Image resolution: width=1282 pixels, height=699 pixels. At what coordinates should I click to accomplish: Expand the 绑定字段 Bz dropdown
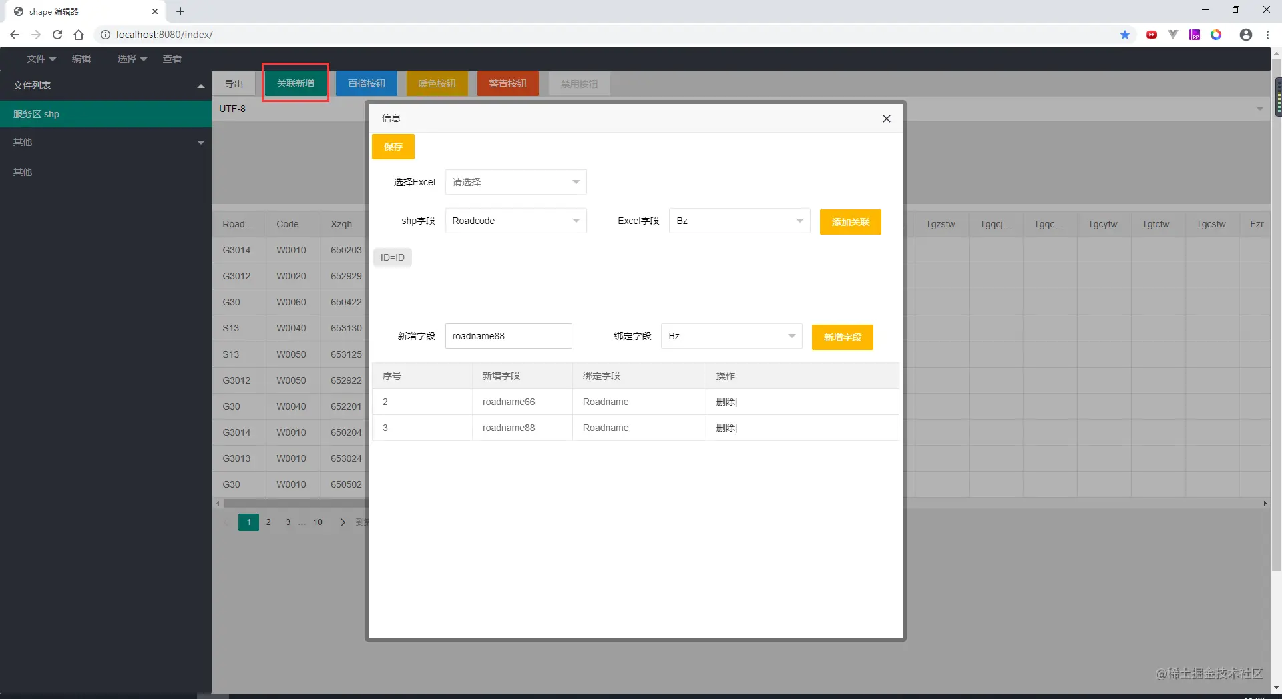(731, 336)
